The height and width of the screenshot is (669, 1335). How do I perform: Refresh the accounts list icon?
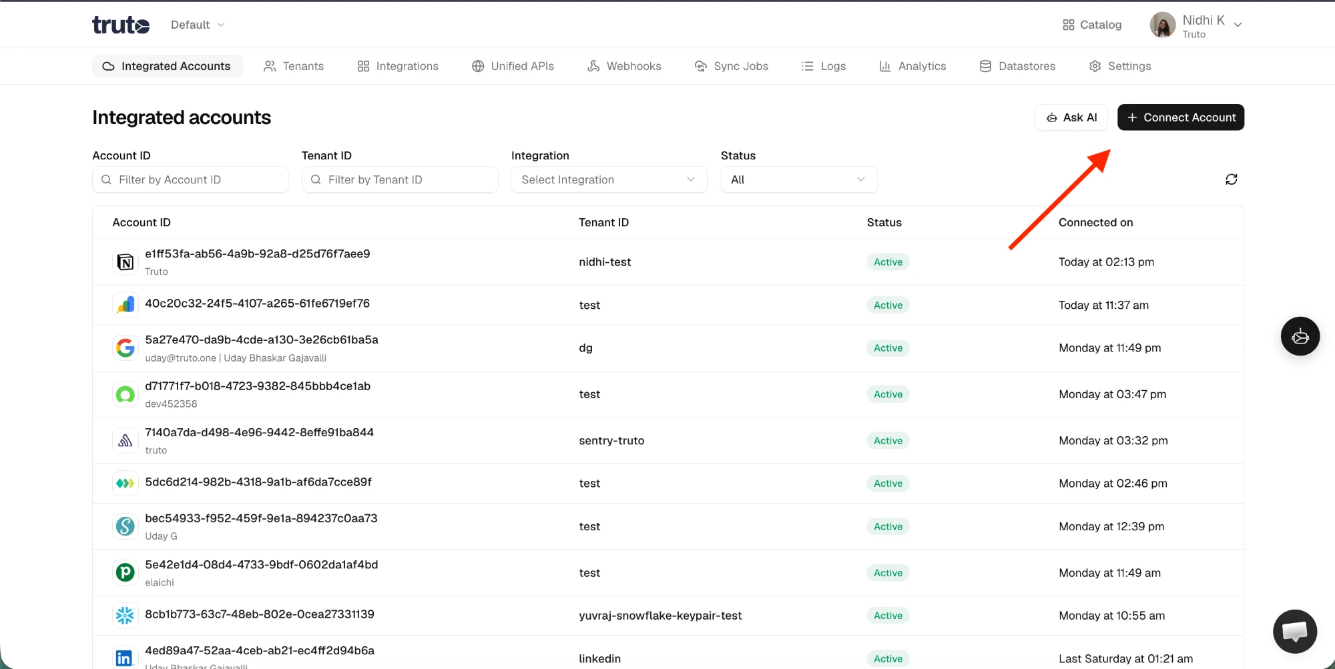tap(1232, 179)
